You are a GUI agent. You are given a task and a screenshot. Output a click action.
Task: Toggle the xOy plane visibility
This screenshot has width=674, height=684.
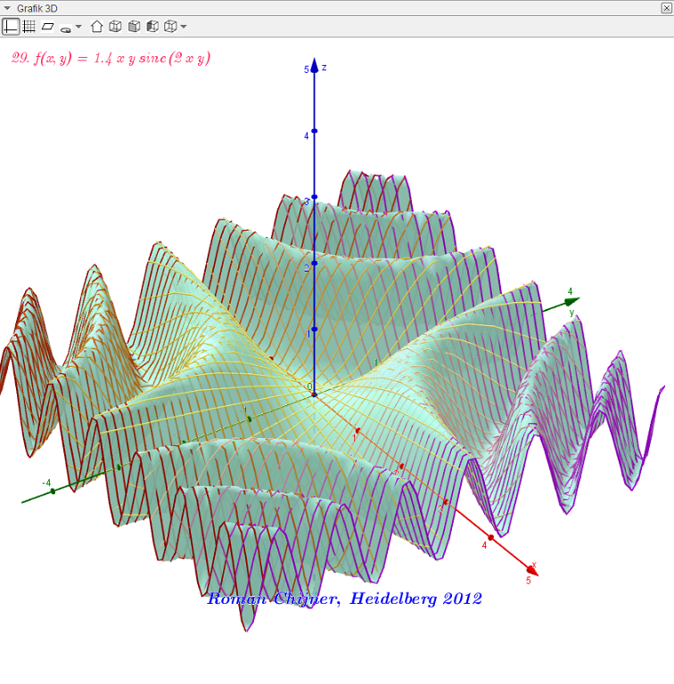(x=47, y=27)
